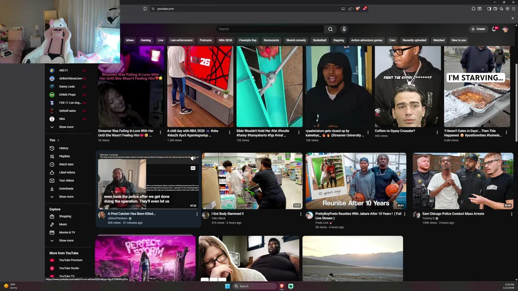Viewport: 518px width, 291px height.
Task: Open the Brave Rewards triangle icon
Action: click(x=364, y=8)
